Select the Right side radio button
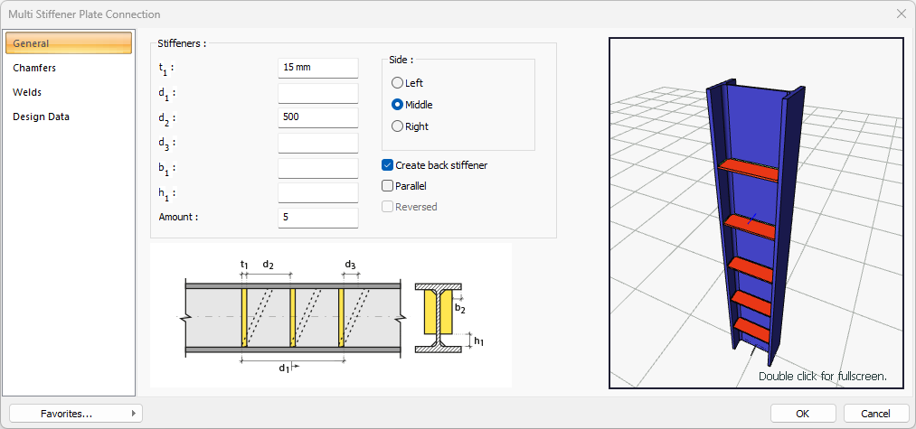The image size is (916, 429). click(397, 126)
